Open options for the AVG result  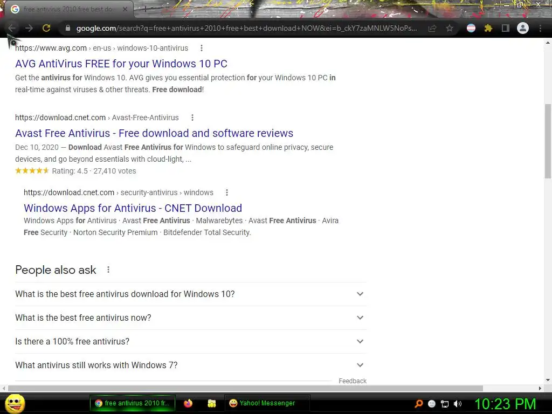coord(202,48)
